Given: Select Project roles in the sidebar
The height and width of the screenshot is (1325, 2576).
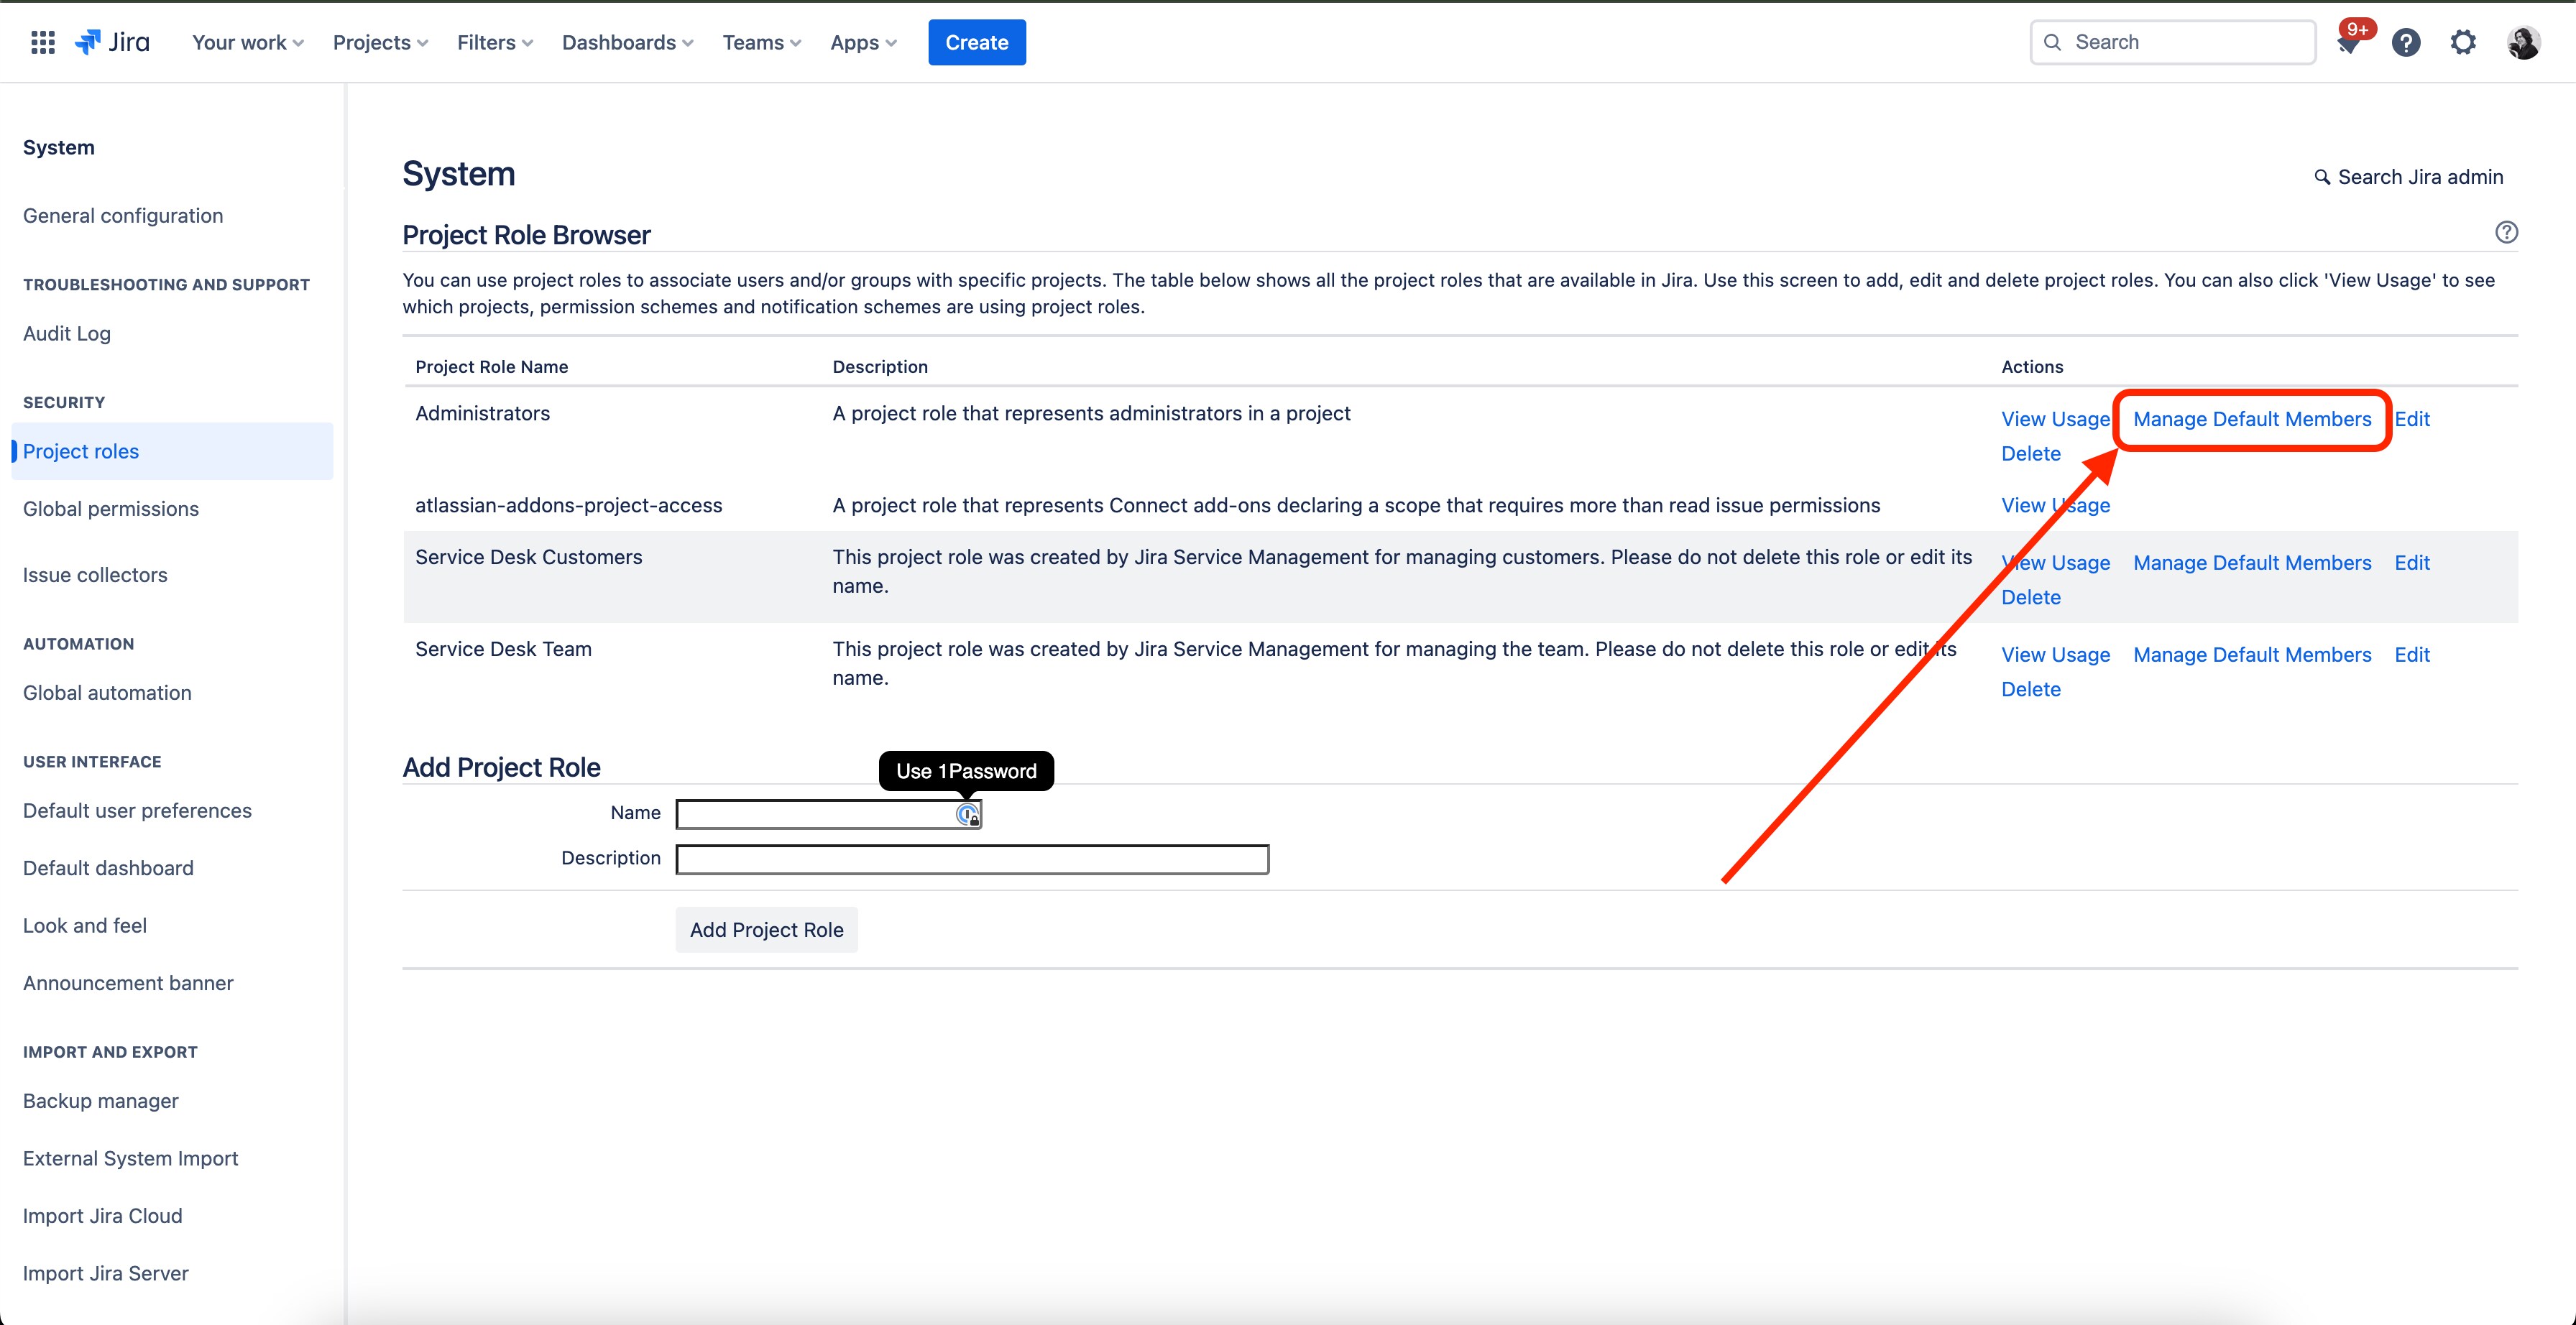Looking at the screenshot, I should tap(172, 451).
